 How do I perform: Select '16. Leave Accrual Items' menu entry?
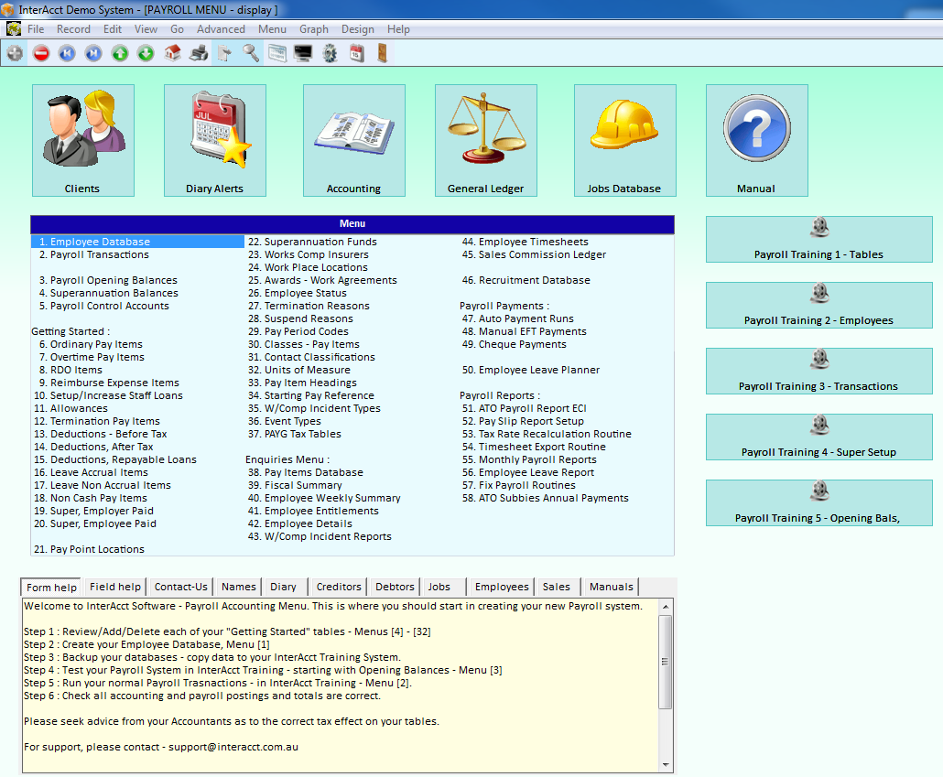click(91, 472)
